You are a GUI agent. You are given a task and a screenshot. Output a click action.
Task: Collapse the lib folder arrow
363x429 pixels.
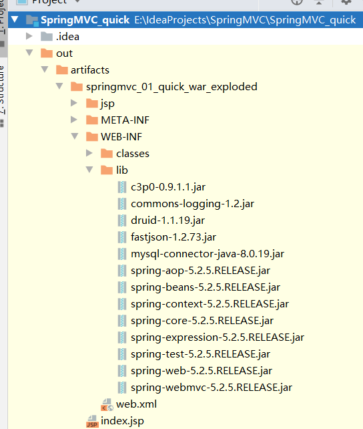(x=89, y=170)
